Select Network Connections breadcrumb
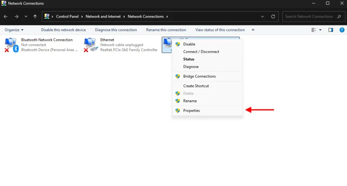 pos(146,17)
